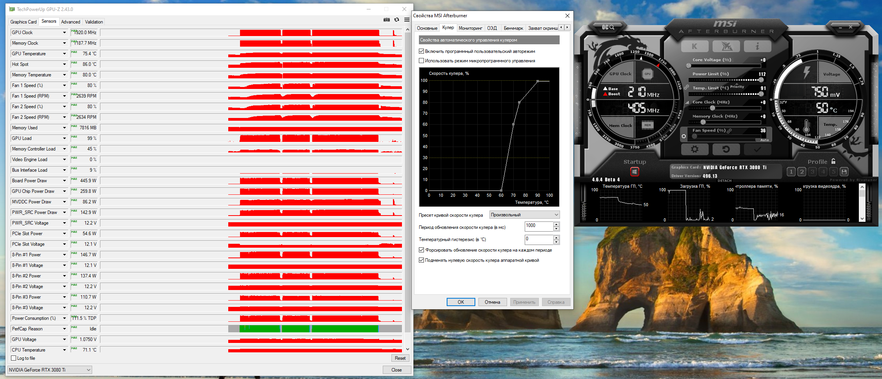This screenshot has height=379, width=882.
Task: Open the GPU-Z hamburger menu
Action: pyautogui.click(x=407, y=20)
